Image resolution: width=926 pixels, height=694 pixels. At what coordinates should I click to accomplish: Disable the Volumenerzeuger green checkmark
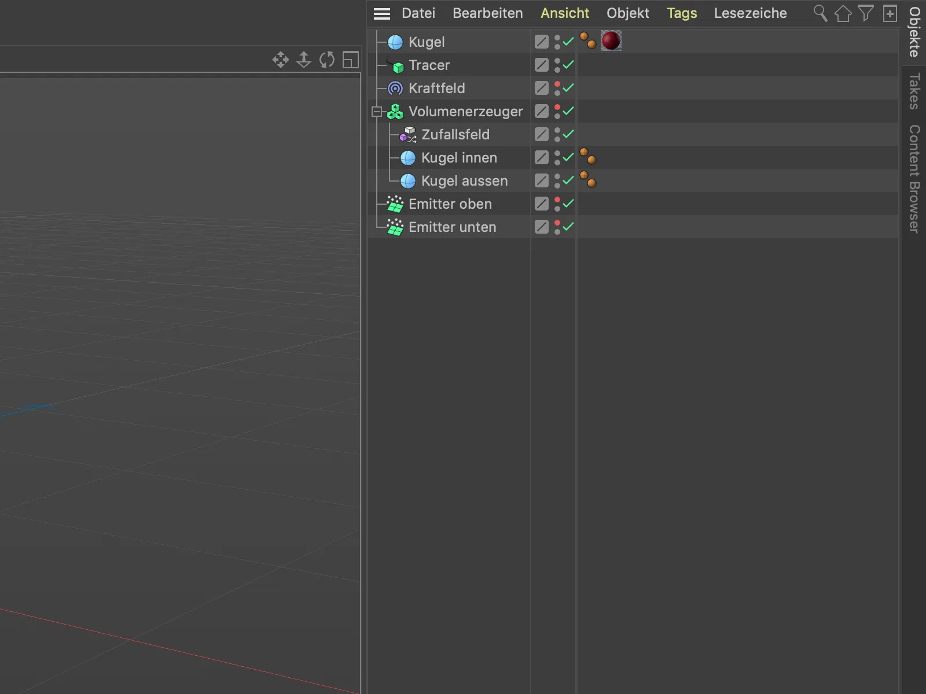tap(568, 110)
